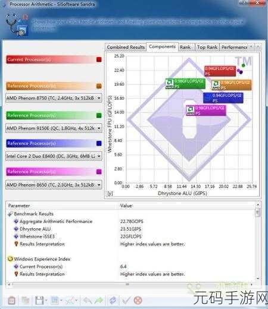This screenshot has height=309, width=268.
Task: Click the refresh benchmark arrows icon
Action: click(x=113, y=301)
